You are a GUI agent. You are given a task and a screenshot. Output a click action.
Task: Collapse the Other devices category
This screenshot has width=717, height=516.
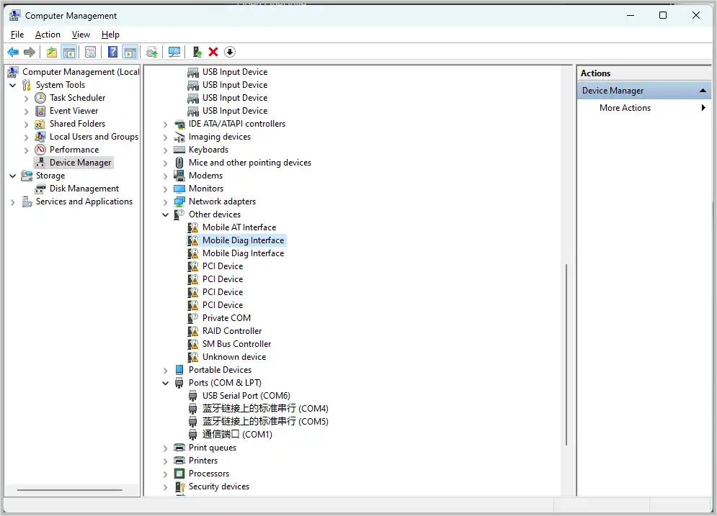(x=166, y=214)
